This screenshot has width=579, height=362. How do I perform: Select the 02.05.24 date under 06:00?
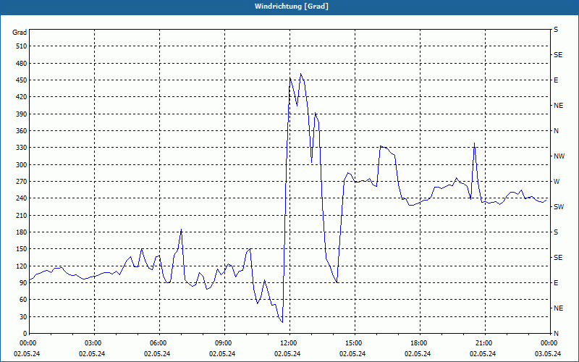pos(157,354)
